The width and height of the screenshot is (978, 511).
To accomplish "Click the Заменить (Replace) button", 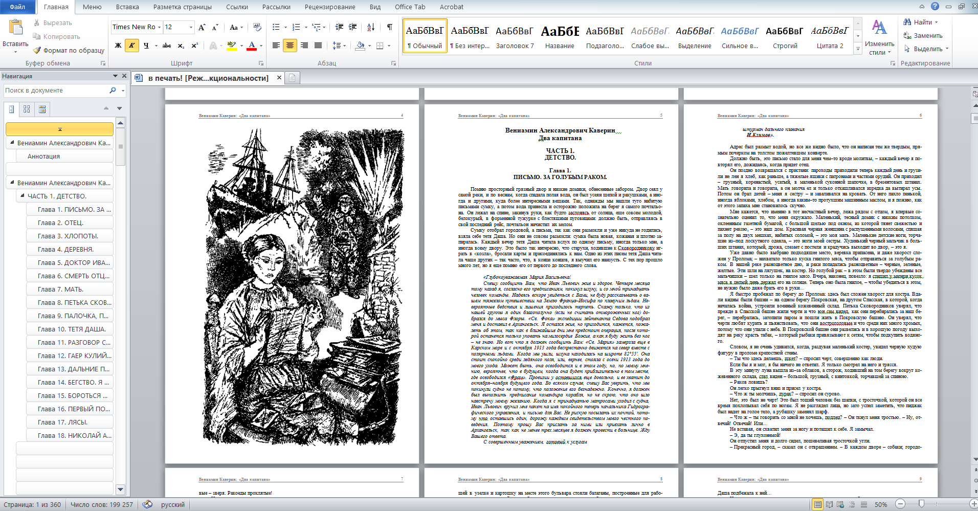I will coord(923,35).
